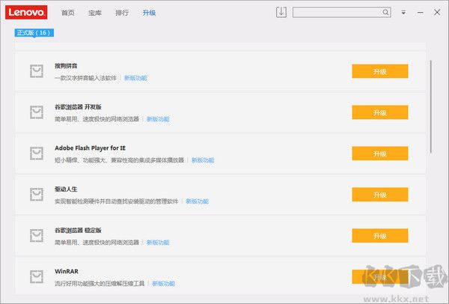Click the 搜狗拼音 app icon
449x304 pixels.
coord(36,71)
